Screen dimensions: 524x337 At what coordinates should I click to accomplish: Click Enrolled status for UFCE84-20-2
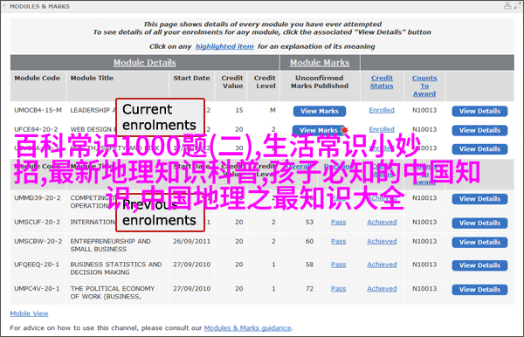(382, 129)
